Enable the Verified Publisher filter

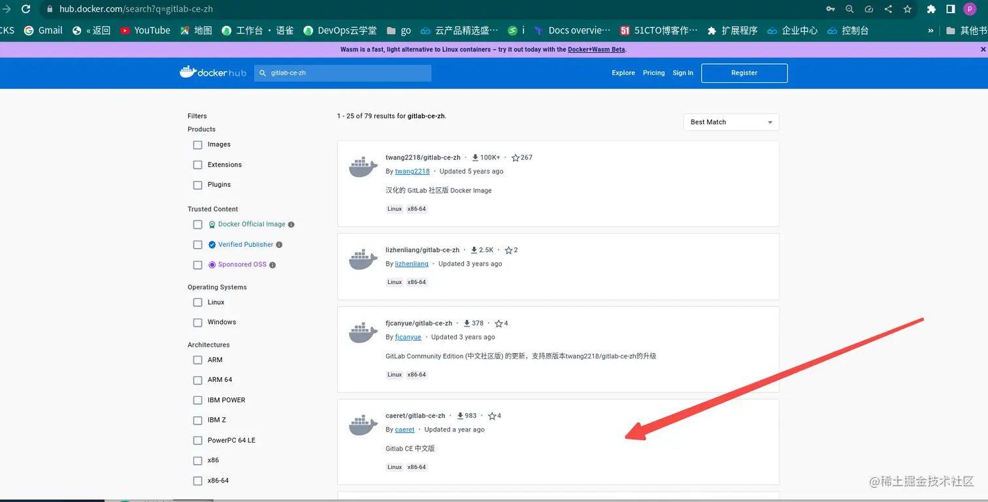197,245
